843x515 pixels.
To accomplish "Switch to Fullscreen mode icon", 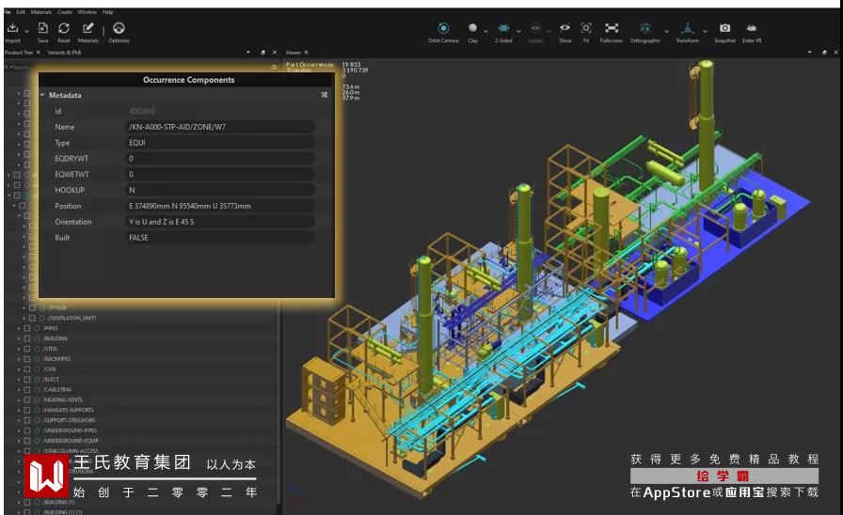I will [x=612, y=28].
